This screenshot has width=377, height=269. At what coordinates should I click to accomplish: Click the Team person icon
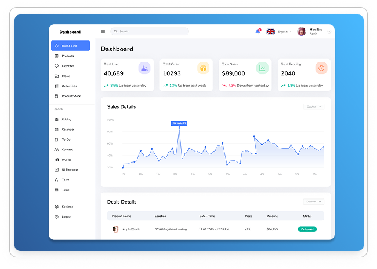56,180
